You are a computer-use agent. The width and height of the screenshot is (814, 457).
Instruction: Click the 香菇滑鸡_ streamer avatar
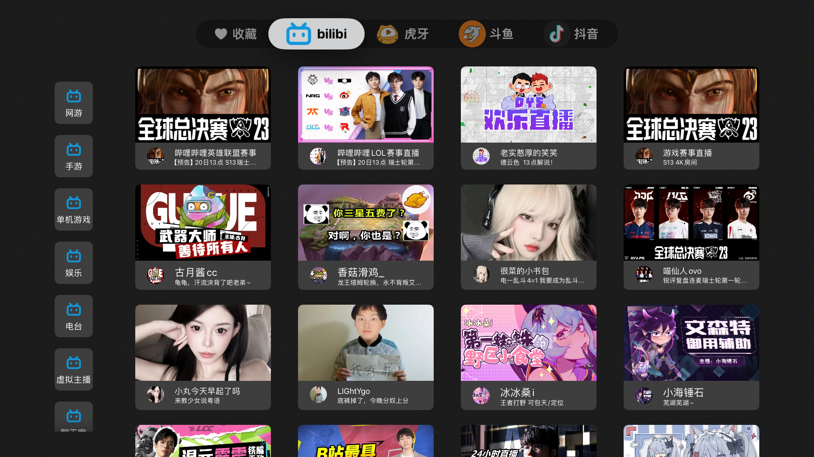(x=318, y=275)
